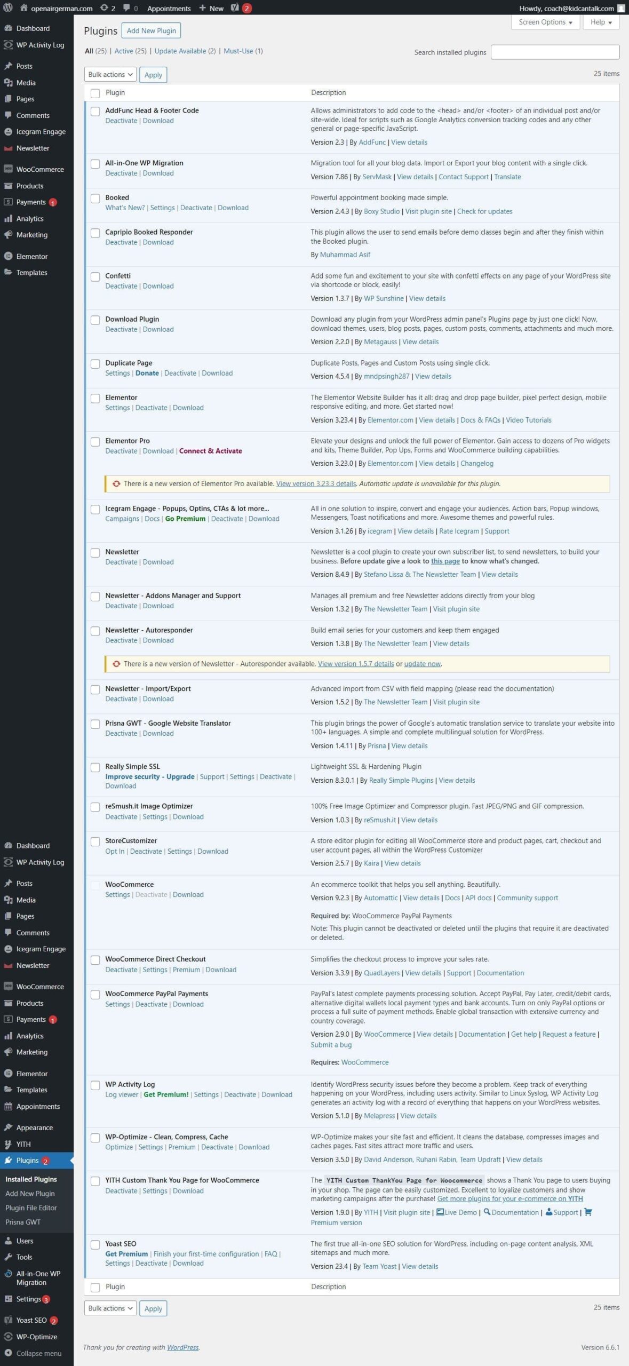Click Optimize link under WP-Optimize plugin
The height and width of the screenshot is (1366, 629).
coord(119,1147)
